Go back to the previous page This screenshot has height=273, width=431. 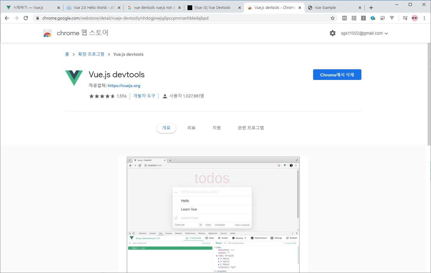click(x=7, y=18)
